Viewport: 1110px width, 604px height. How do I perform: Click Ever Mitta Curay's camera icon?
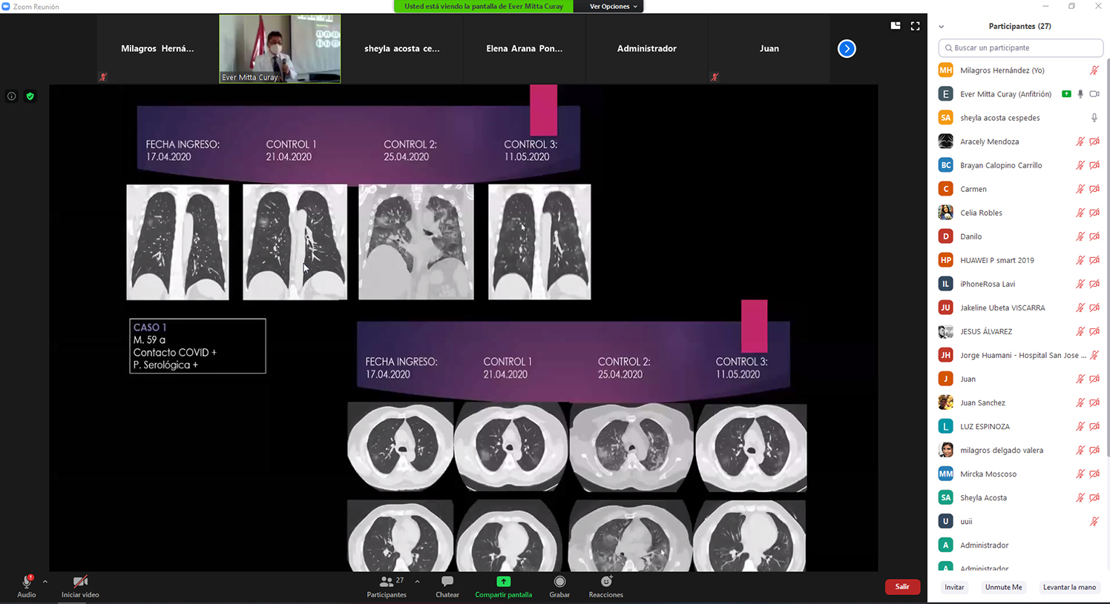[1094, 94]
